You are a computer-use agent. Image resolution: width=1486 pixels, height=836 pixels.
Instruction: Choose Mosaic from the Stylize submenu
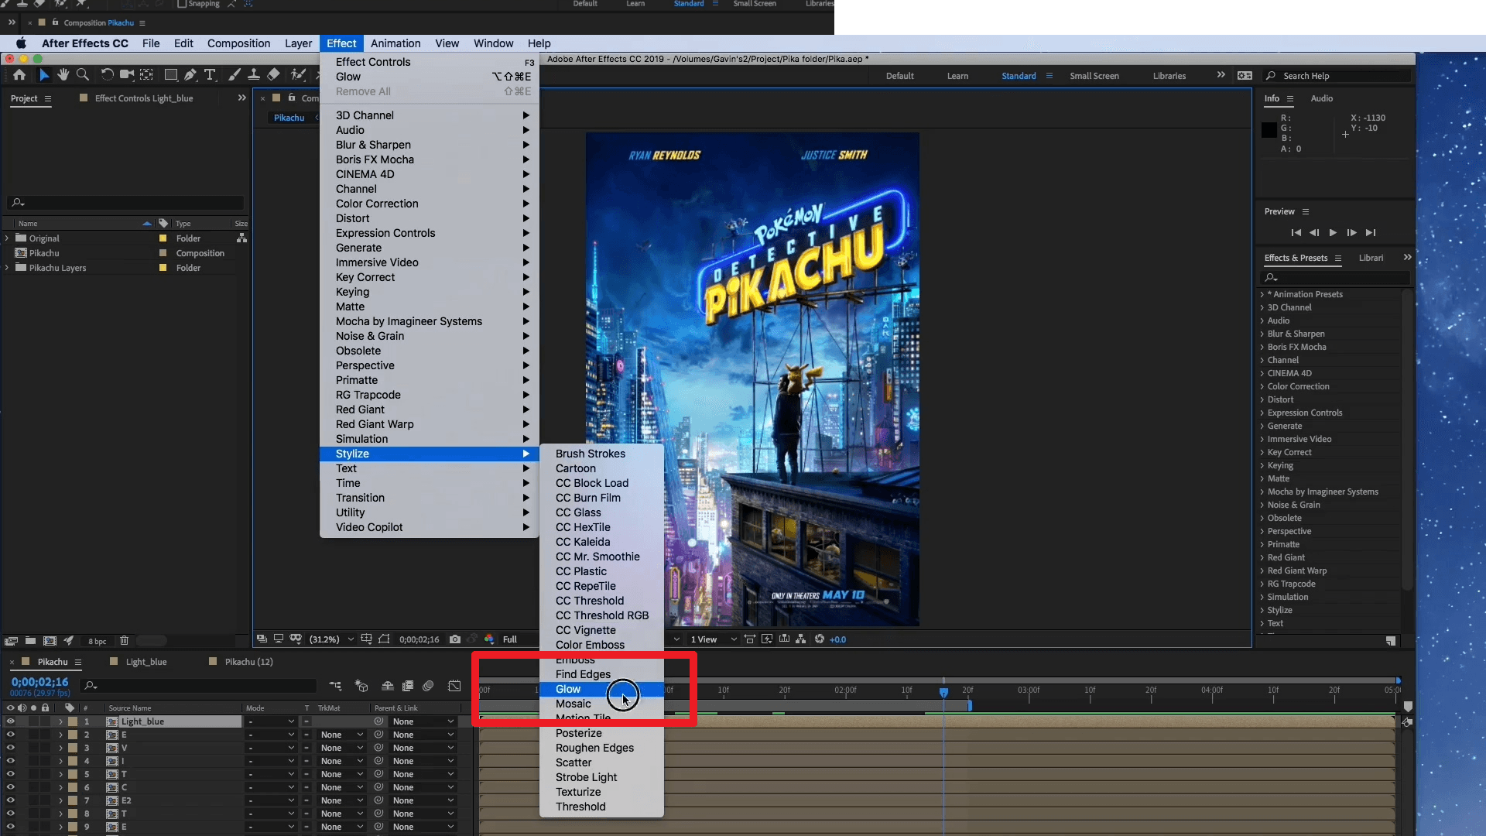pos(601,704)
